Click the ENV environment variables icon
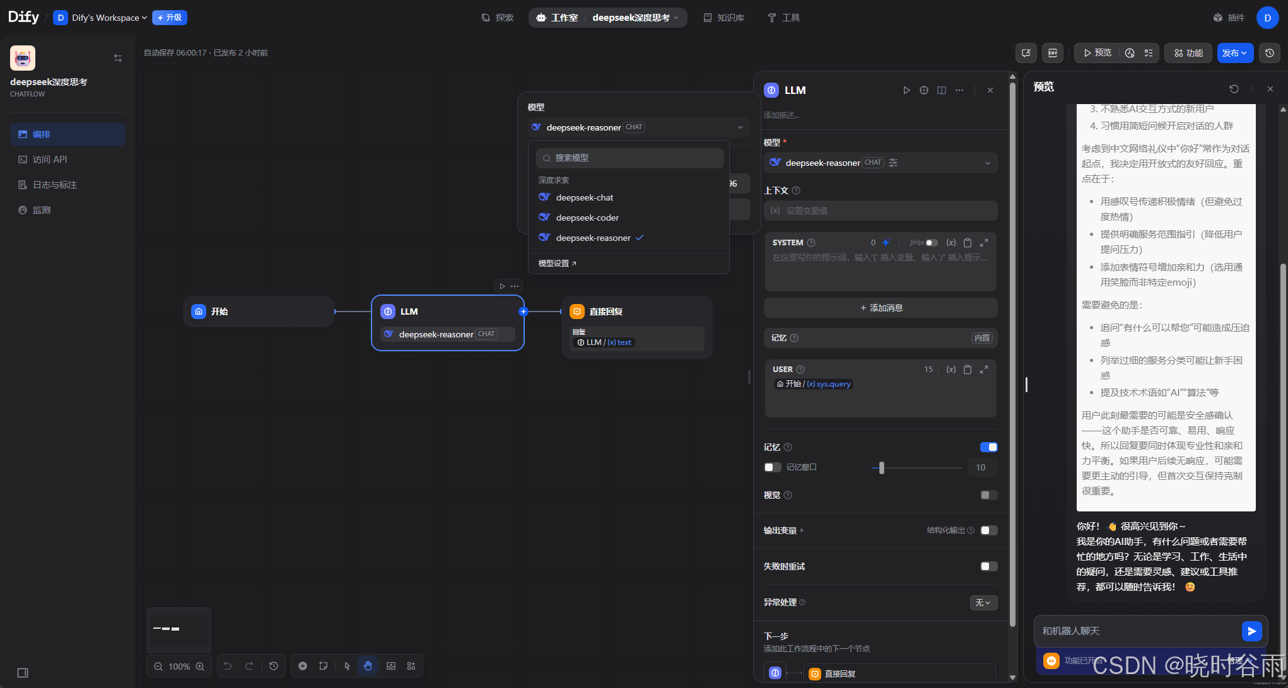Screen dimensions: 1288x688 [x=1052, y=53]
